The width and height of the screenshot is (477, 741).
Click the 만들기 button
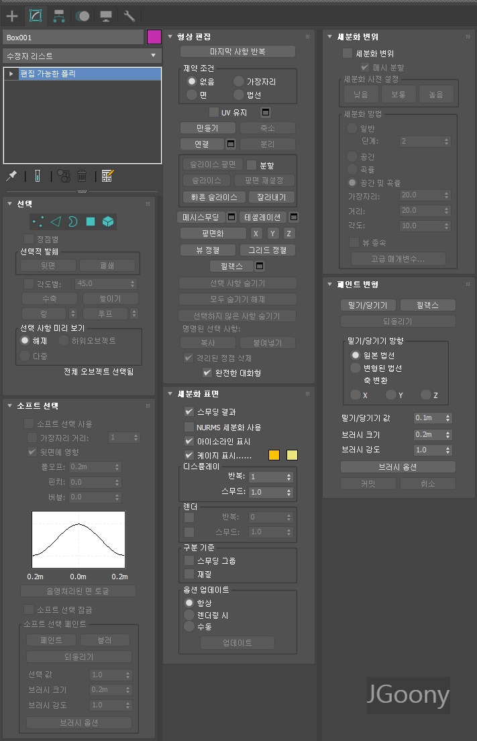(x=207, y=128)
